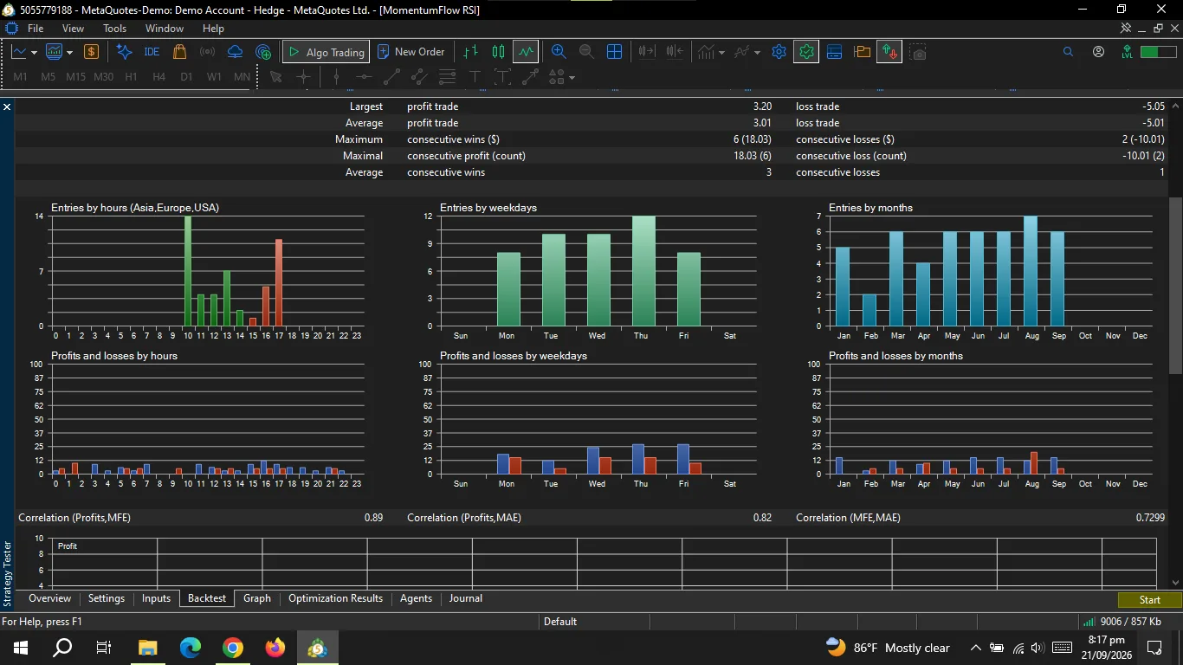Click the signals broadcast icon

(207, 52)
